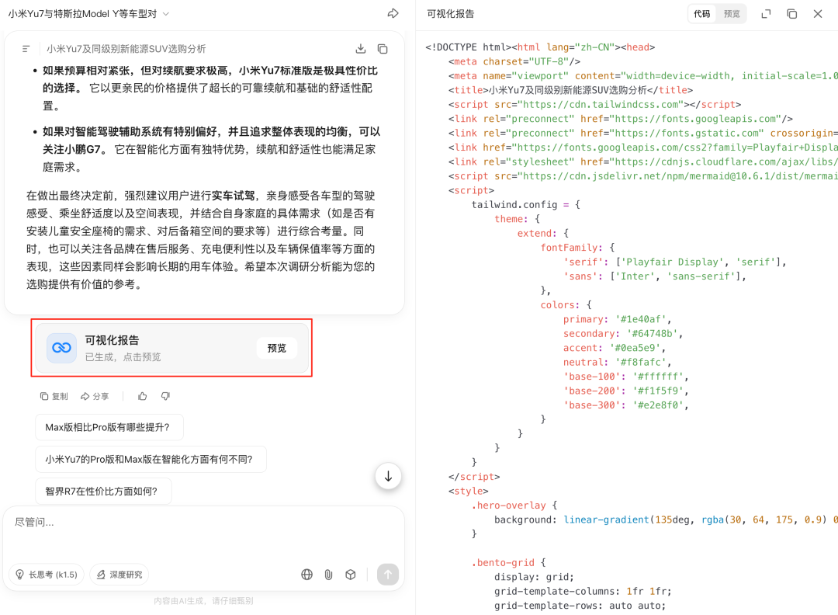Click the bold text '实车试驾' in the paragraph
The height and width of the screenshot is (615, 838).
pos(233,196)
